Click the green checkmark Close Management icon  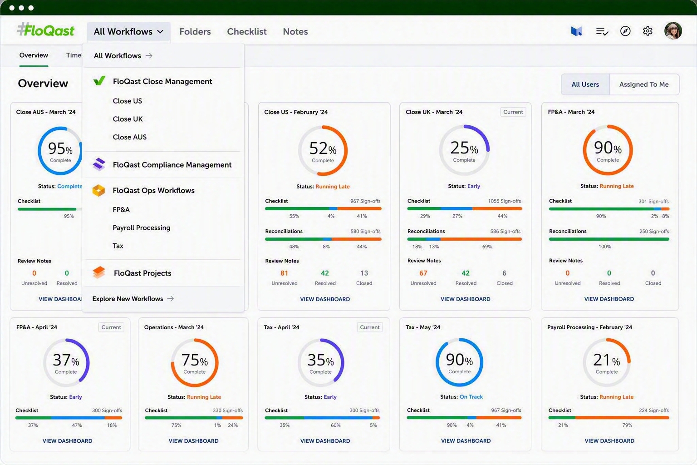point(99,81)
